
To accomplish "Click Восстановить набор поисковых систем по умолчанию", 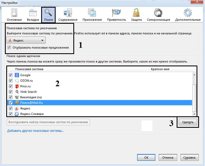I will point(48,122).
